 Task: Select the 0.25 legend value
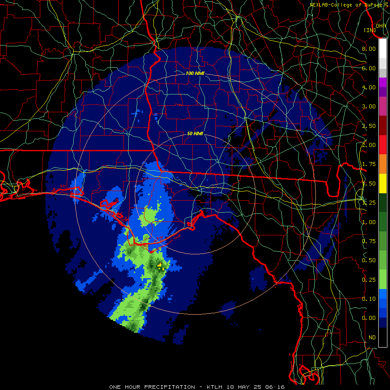point(368,280)
